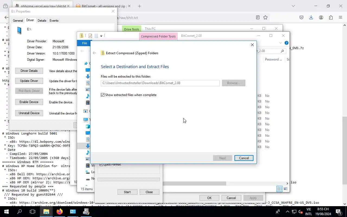The height and width of the screenshot is (217, 347).
Task: Click the properties checkmark icon in Explorer title bar
Action: pos(90,36)
